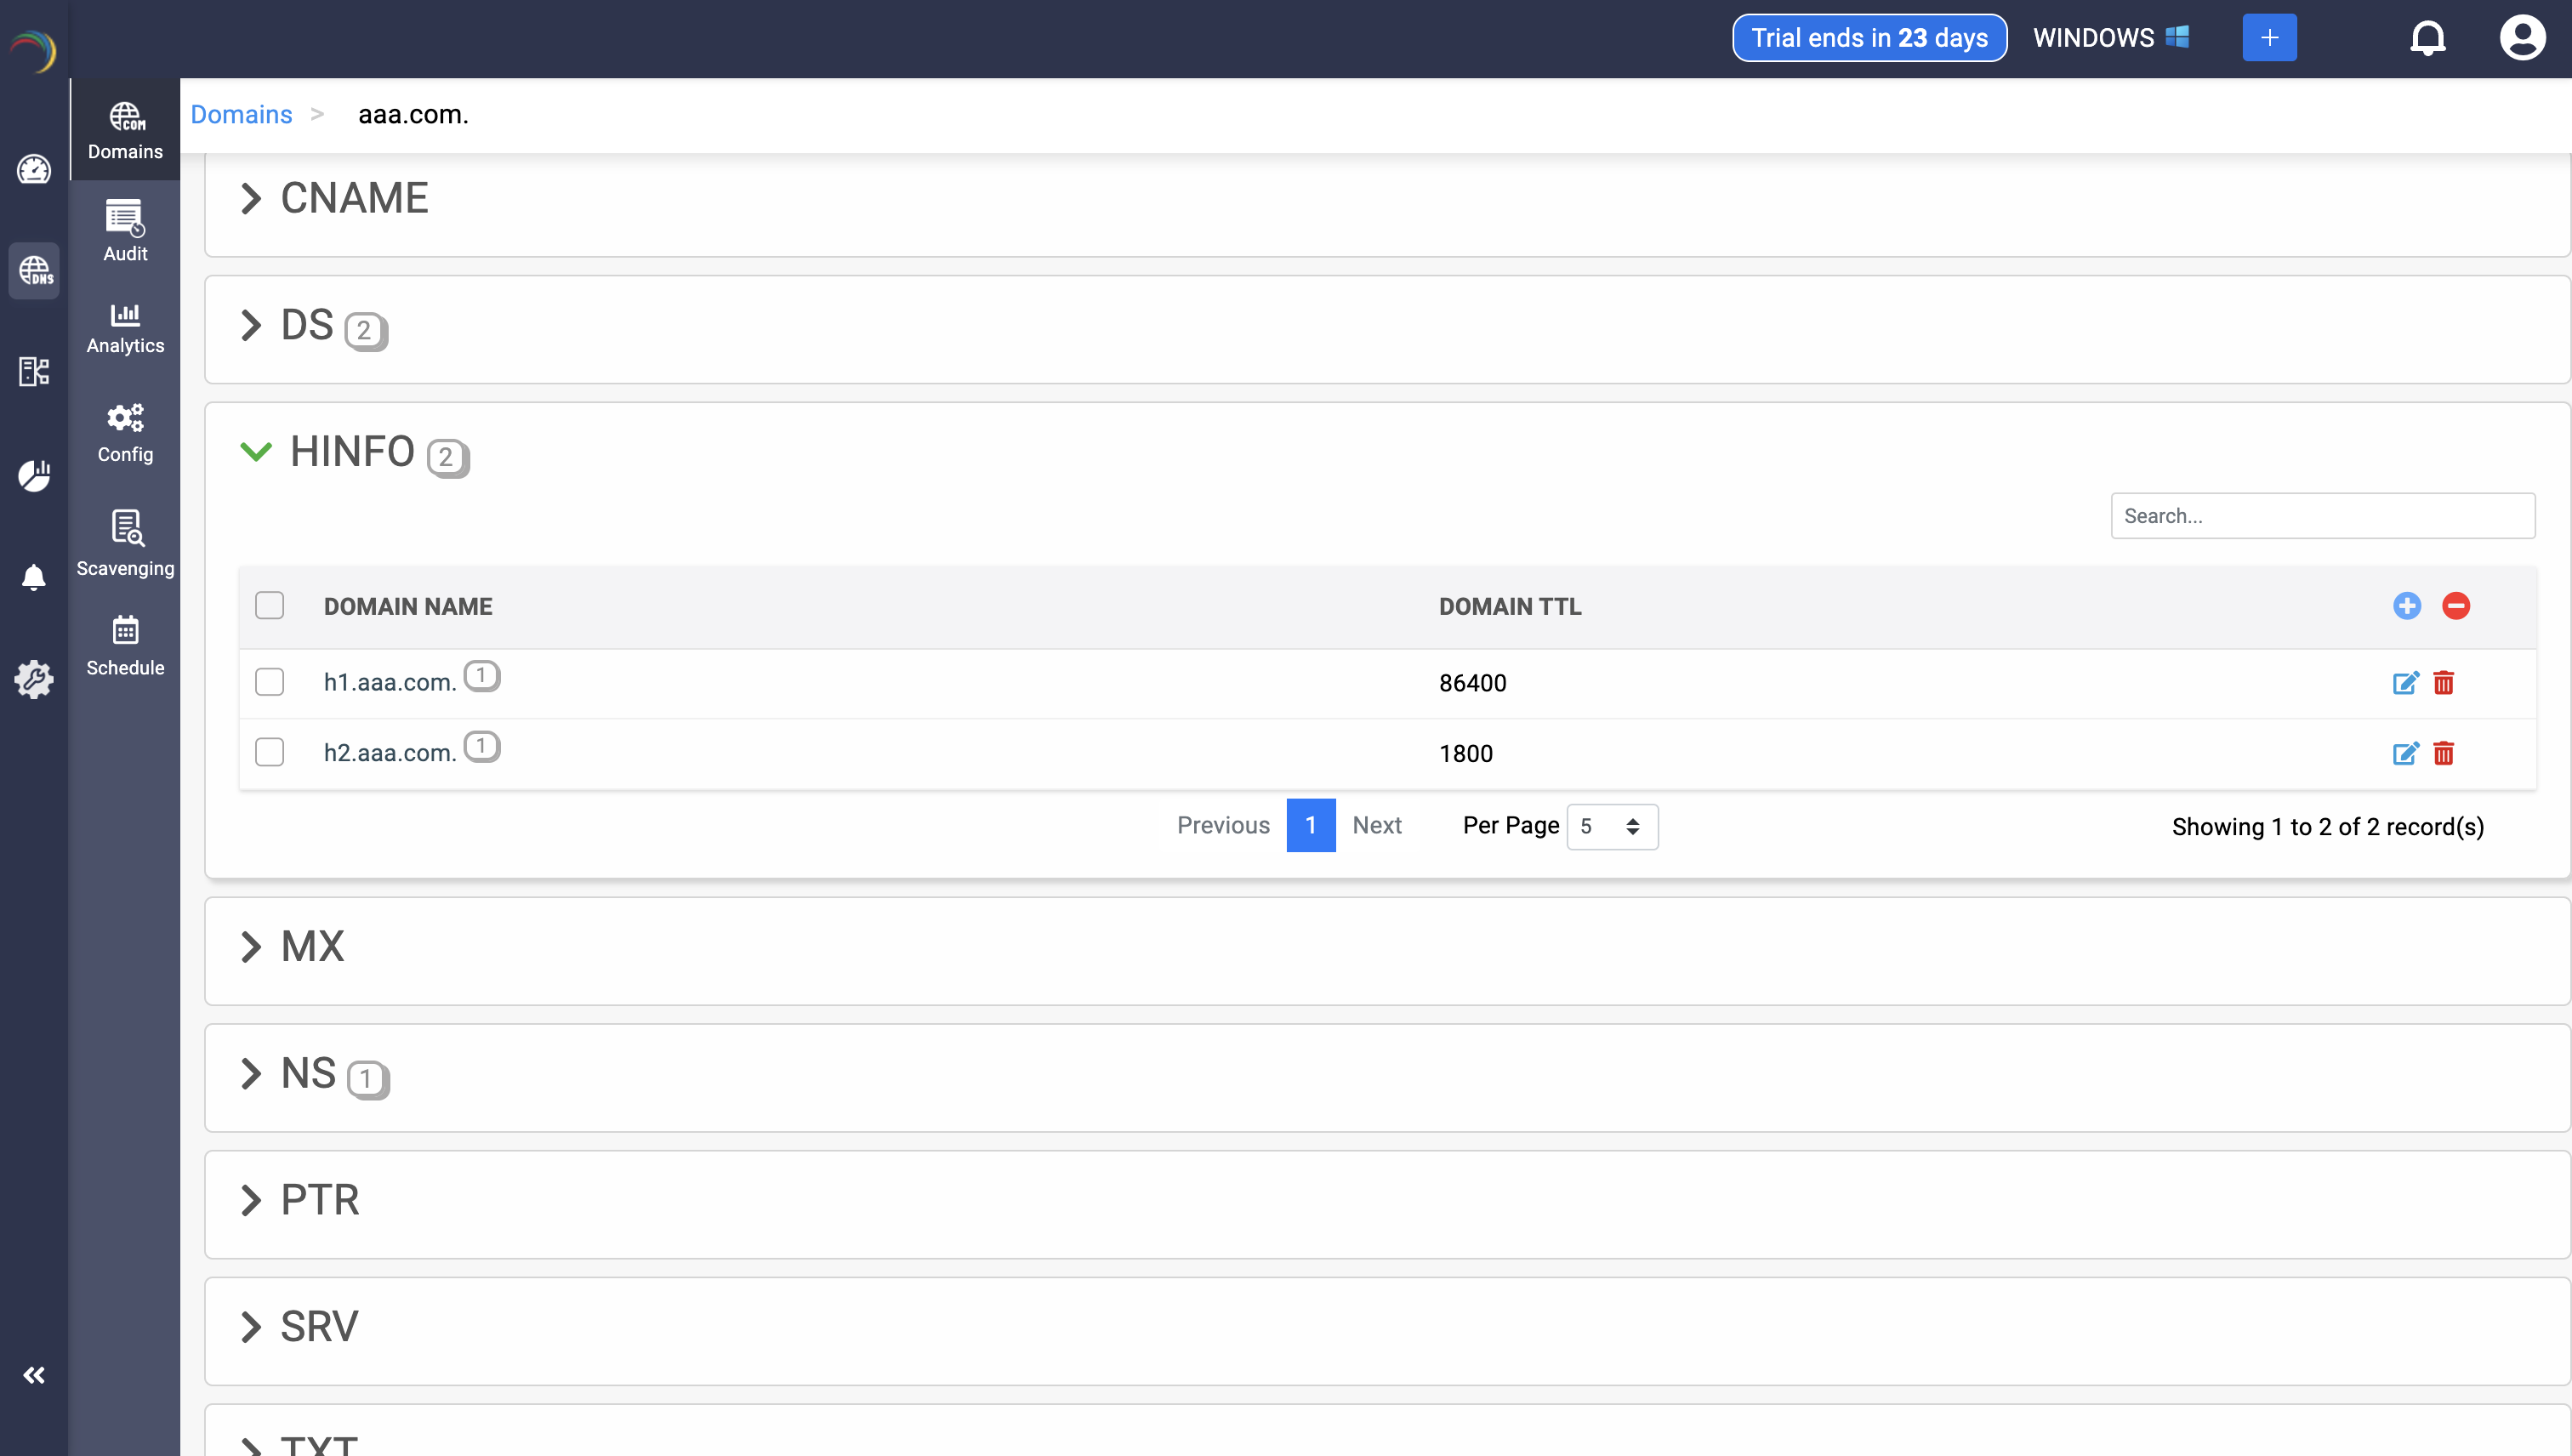Tick the checkbox for h2.aaa.com.
The height and width of the screenshot is (1456, 2572).
point(269,753)
